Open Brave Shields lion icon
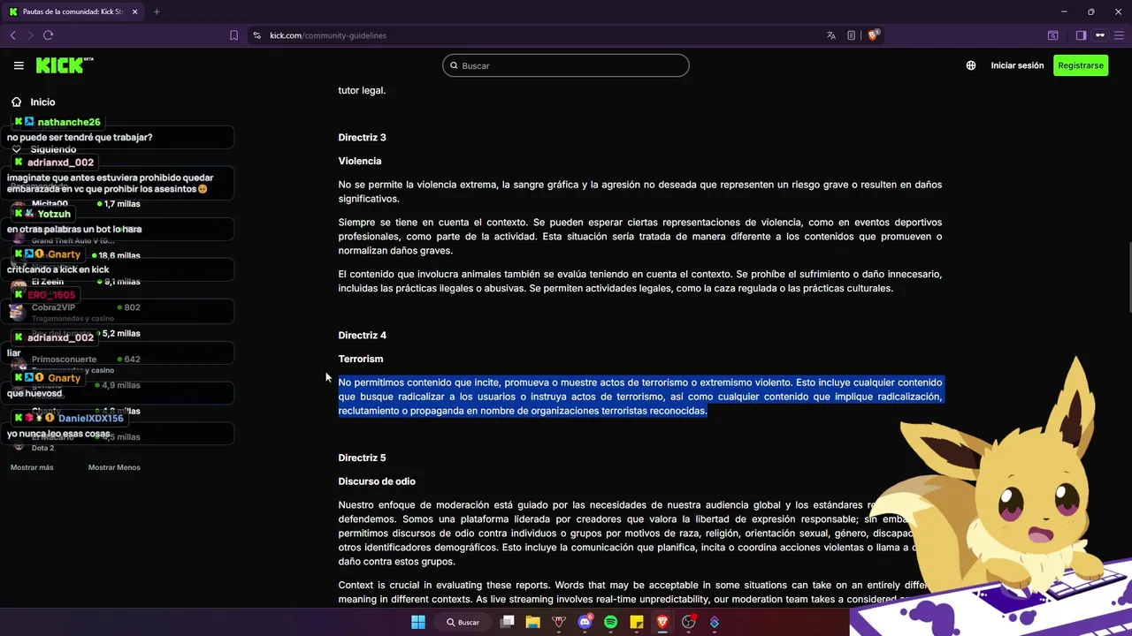 click(x=874, y=35)
